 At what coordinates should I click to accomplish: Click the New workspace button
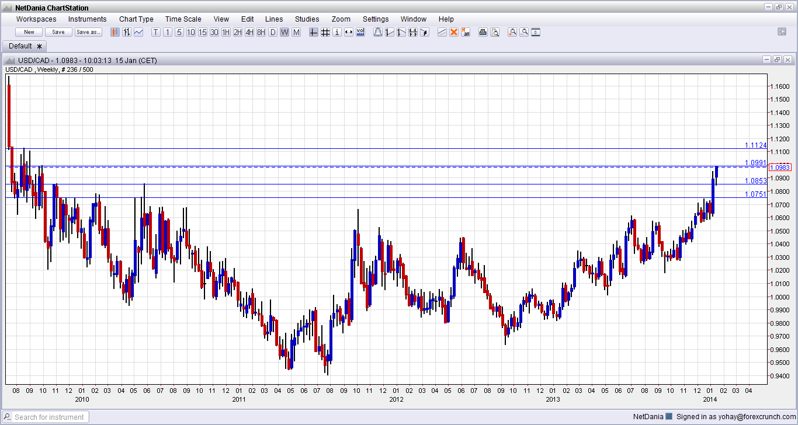point(29,32)
